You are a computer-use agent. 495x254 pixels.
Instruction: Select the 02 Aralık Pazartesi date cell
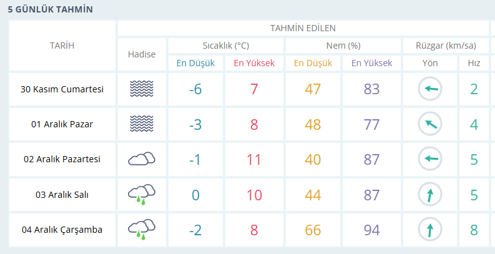(62, 159)
